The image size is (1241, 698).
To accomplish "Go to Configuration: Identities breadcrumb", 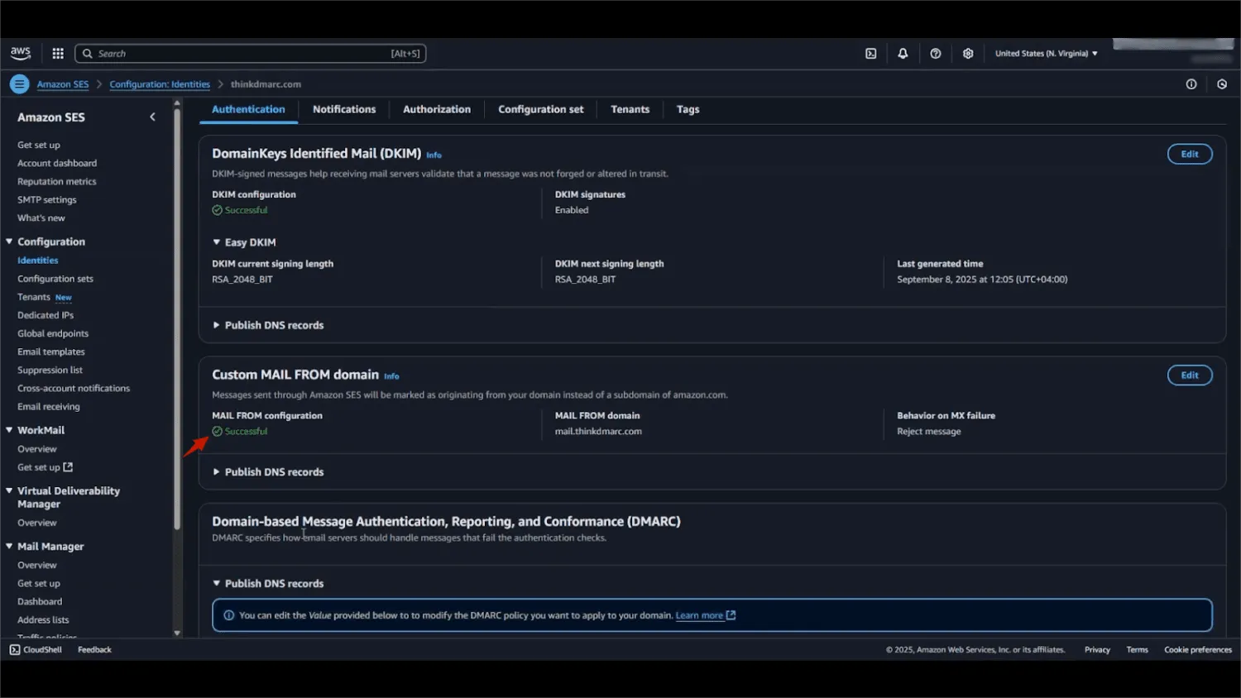I will point(160,84).
